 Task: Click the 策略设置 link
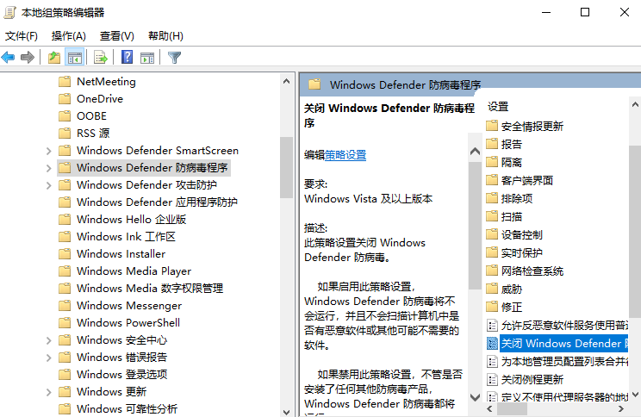[x=345, y=155]
